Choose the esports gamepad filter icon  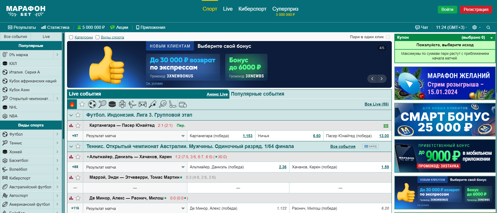(142, 104)
